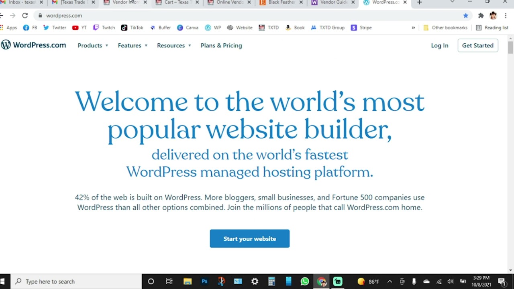
Task: Switch to the Black Feather tab
Action: [x=281, y=2]
